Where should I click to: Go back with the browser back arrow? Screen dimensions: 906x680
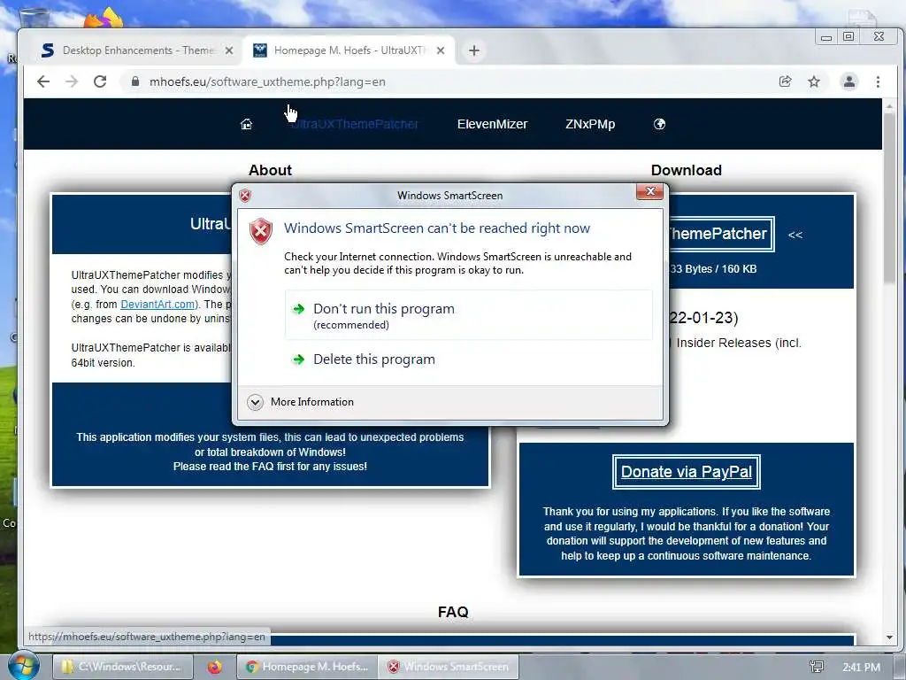(43, 81)
